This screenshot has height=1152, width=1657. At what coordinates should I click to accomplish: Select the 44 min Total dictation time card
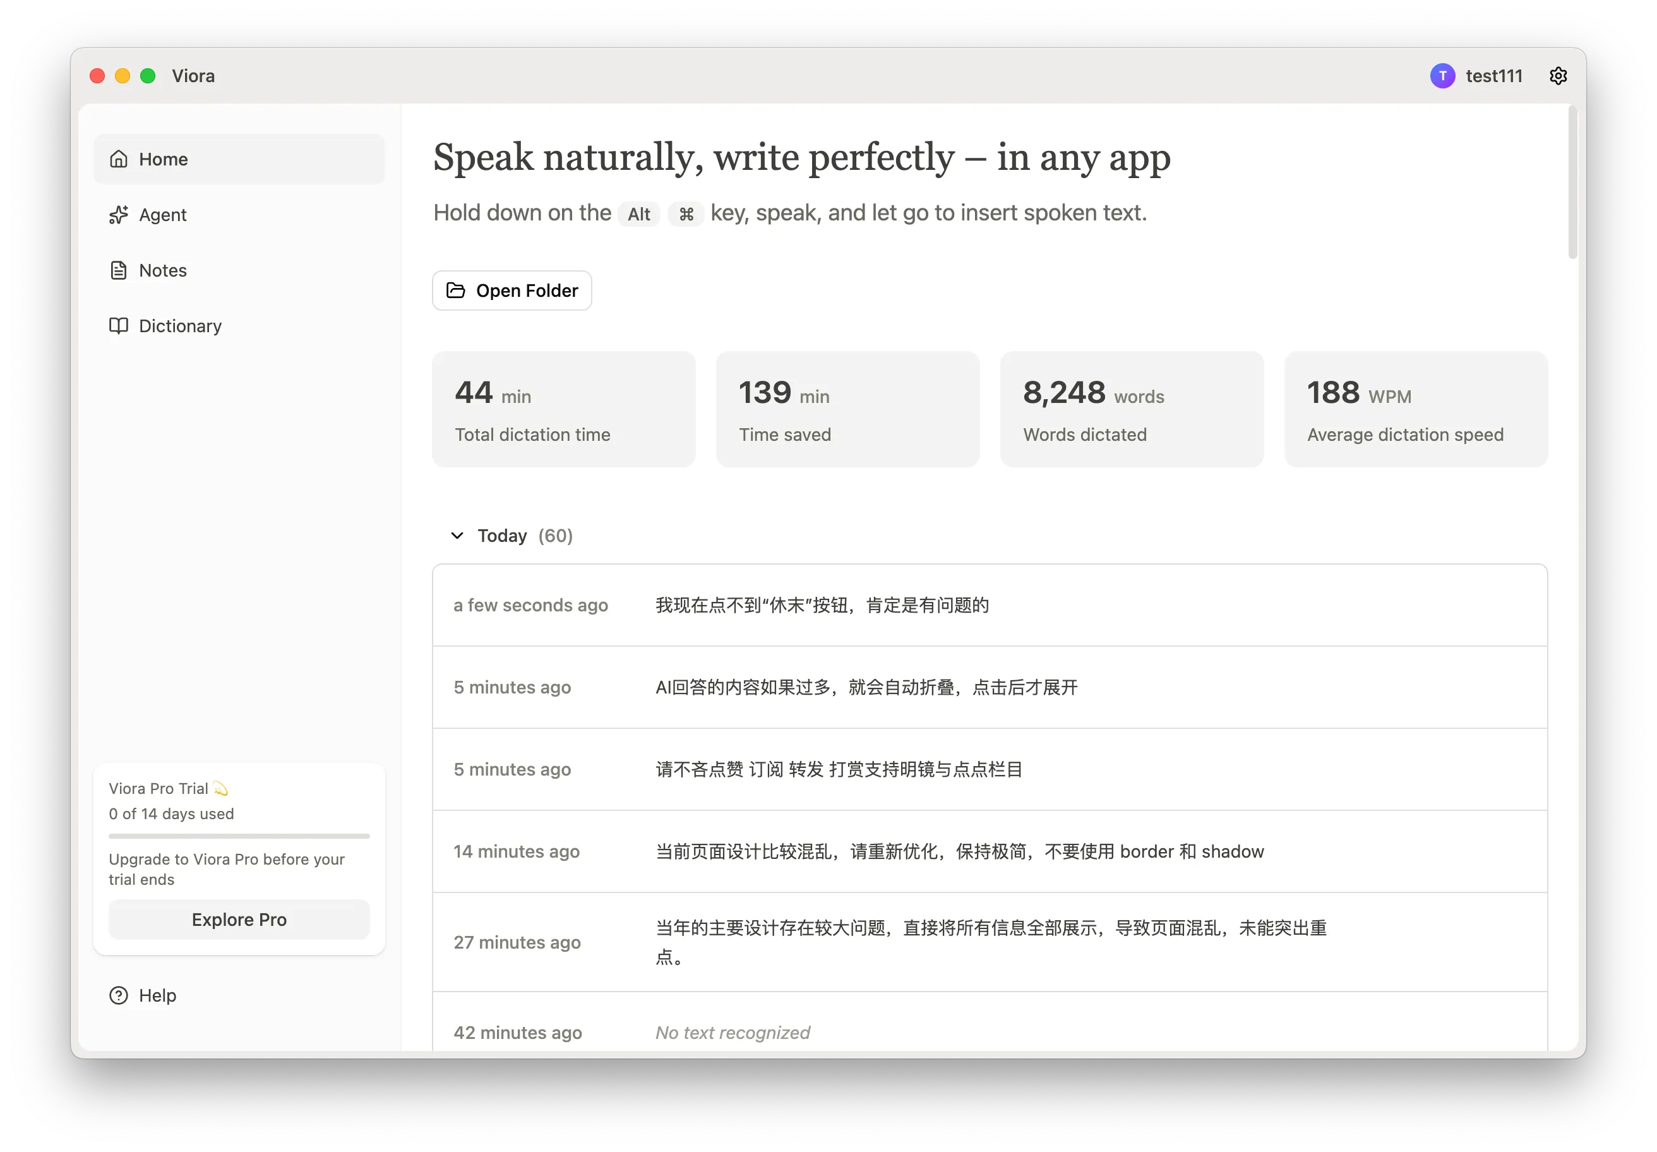point(563,409)
